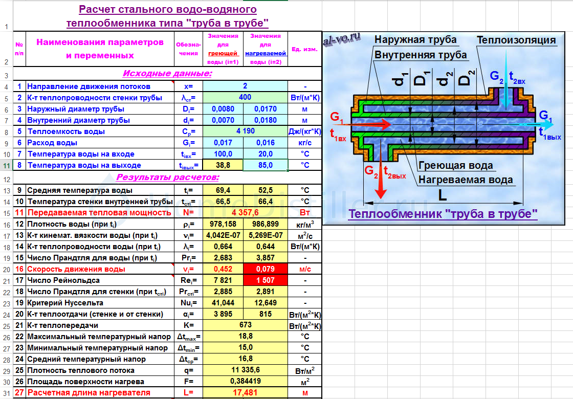Click outer diameter cell 0,0080
The image size is (573, 399).
[x=223, y=109]
